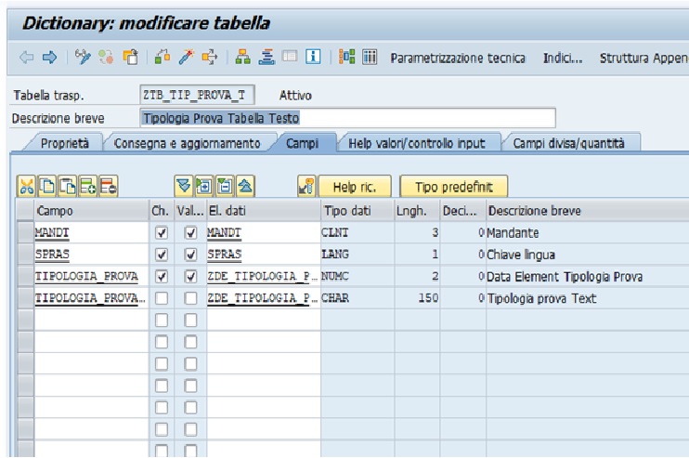Switch to Consegna e aggiornamento tab
The image size is (689, 458).
point(188,143)
